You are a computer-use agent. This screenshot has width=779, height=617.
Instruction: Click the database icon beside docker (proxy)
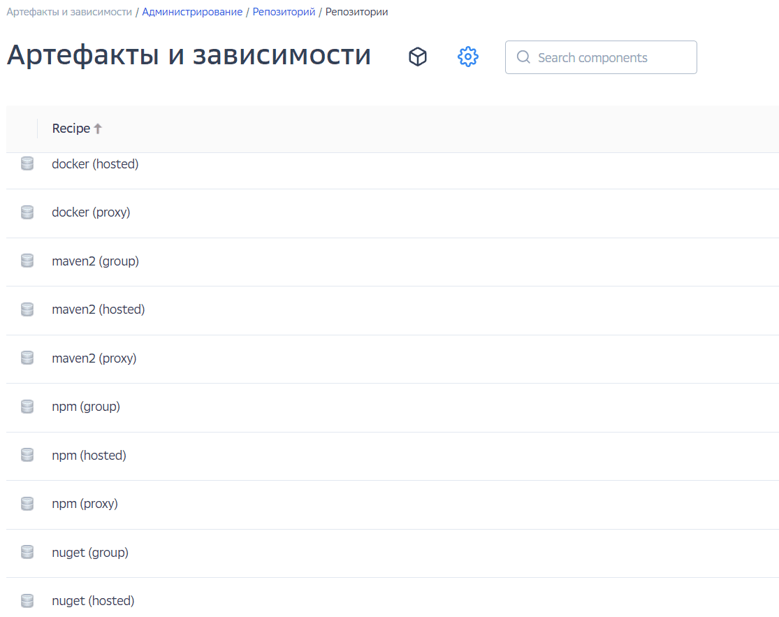(x=27, y=212)
